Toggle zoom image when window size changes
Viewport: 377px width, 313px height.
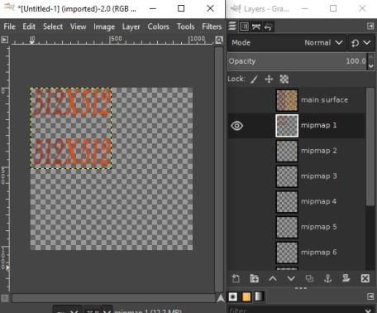pyautogui.click(x=219, y=40)
